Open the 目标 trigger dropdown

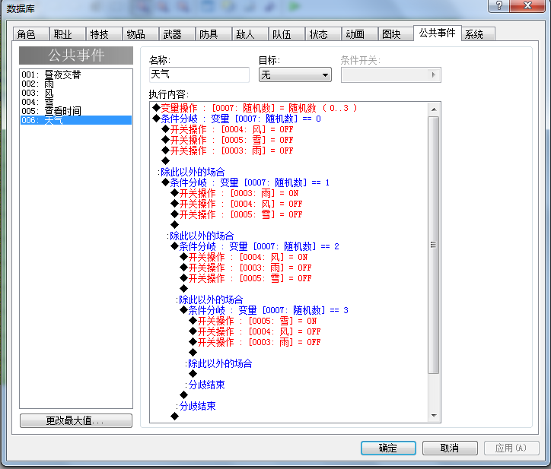pos(295,74)
